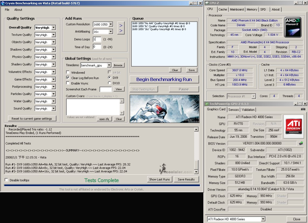Open the Shadows Quality dropdown

click(x=54, y=49)
